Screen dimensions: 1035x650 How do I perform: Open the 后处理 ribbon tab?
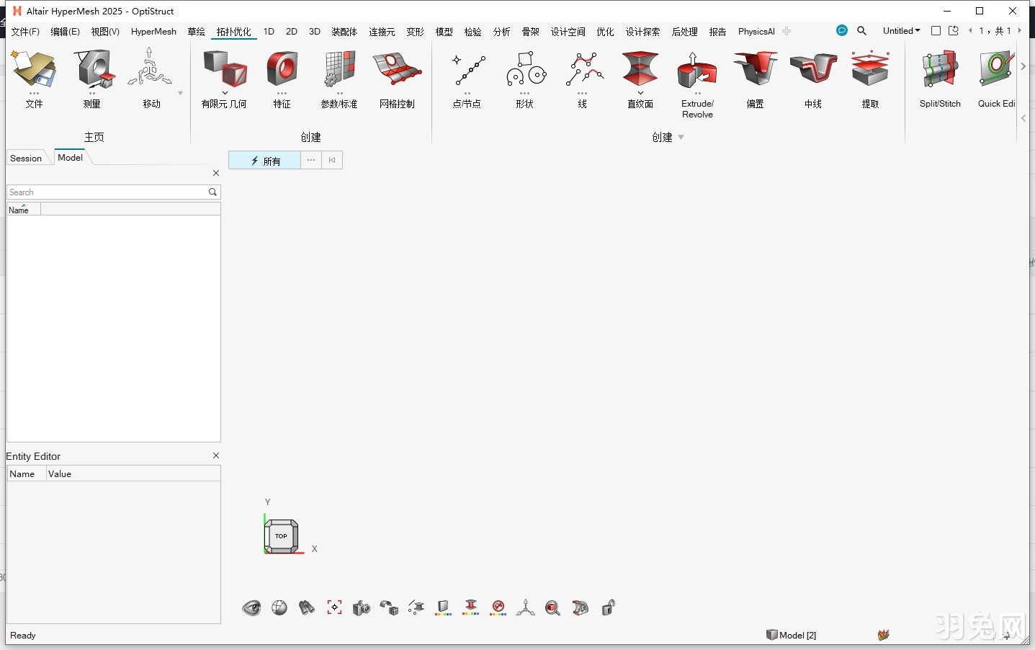pos(684,32)
